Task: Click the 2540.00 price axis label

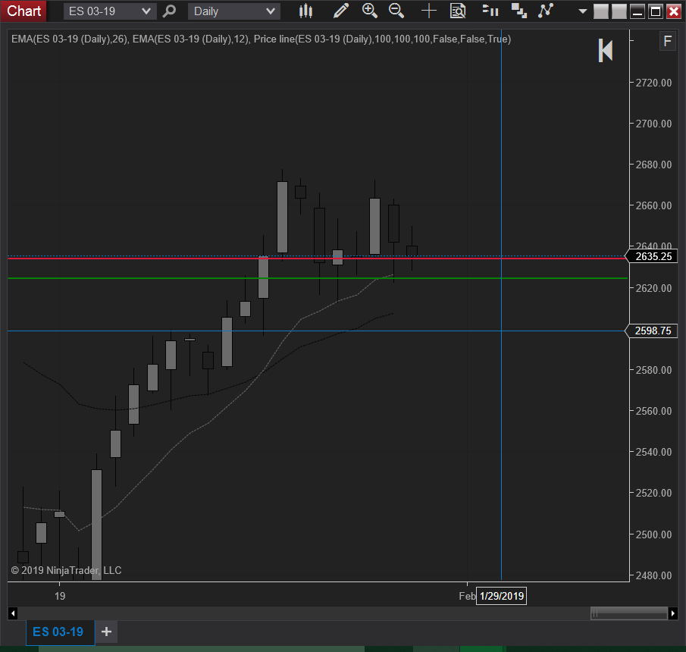Action: (653, 452)
